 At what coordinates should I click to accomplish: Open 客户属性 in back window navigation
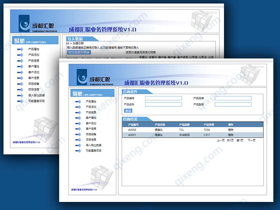pyautogui.click(x=34, y=66)
